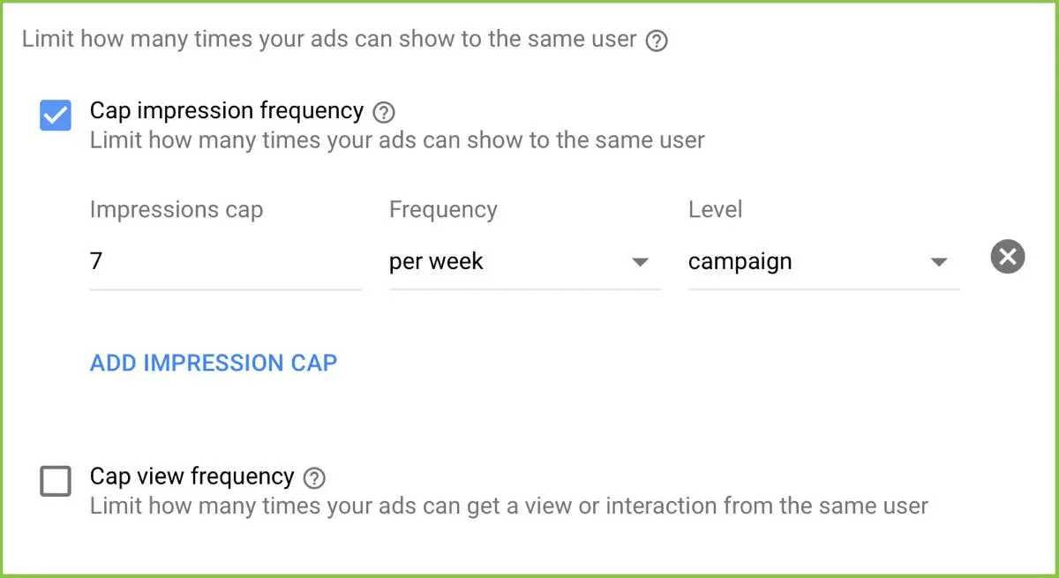Click the 'Frequency' column label

click(443, 210)
